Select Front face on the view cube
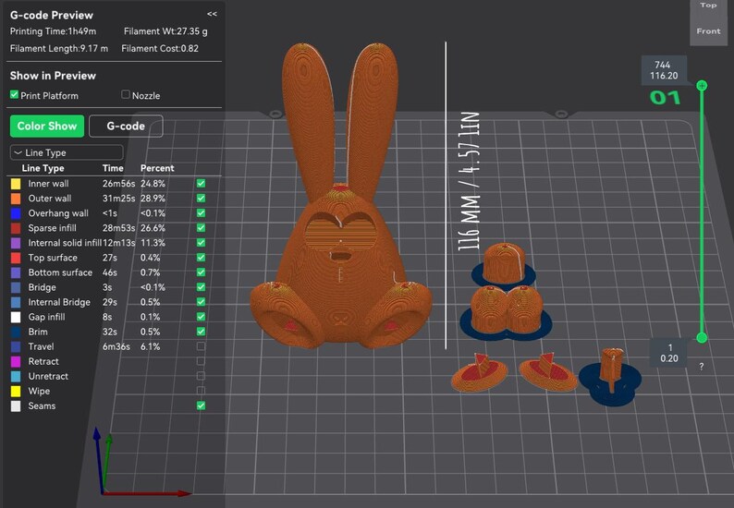Image resolution: width=734 pixels, height=508 pixels. pyautogui.click(x=708, y=31)
